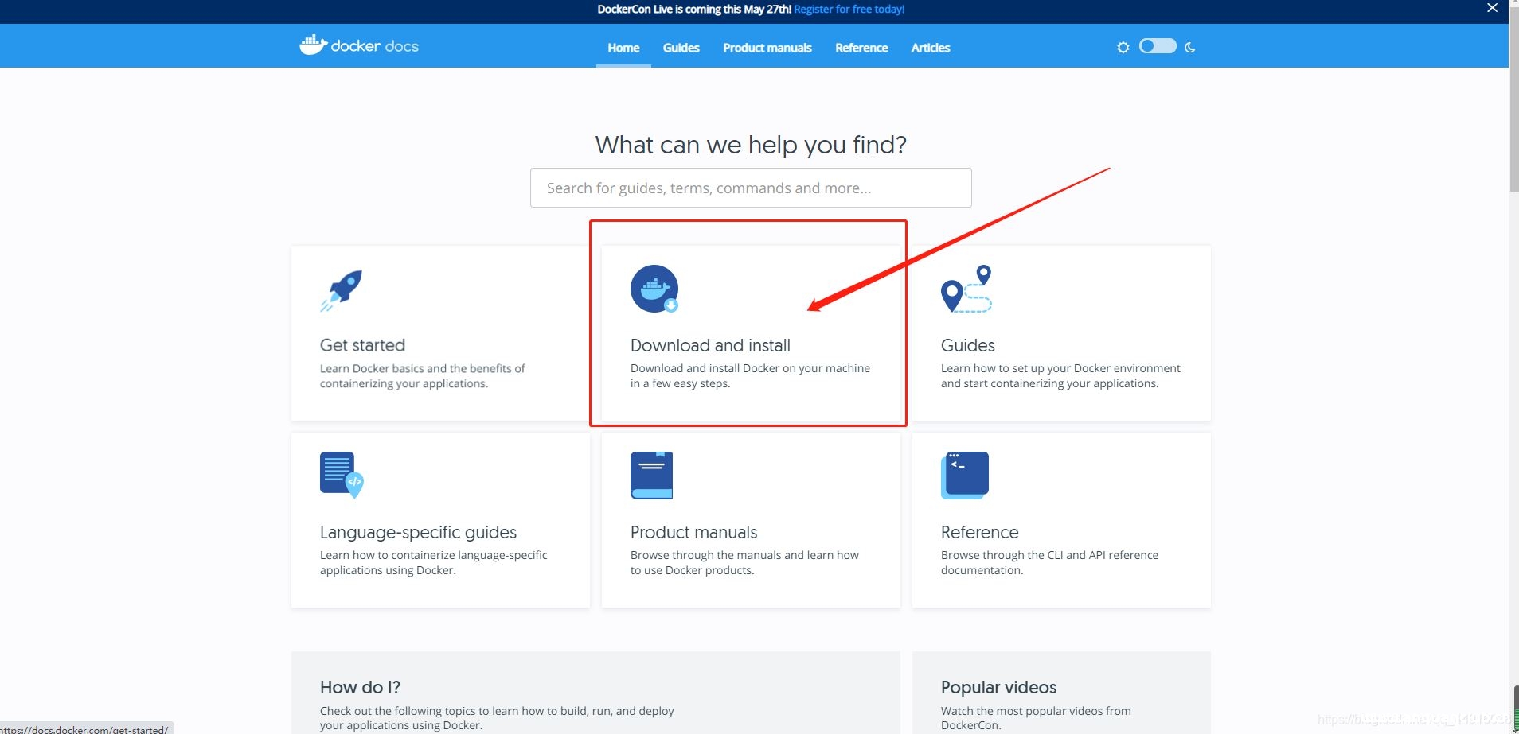Click the terminal icon on Reference card

pos(964,474)
